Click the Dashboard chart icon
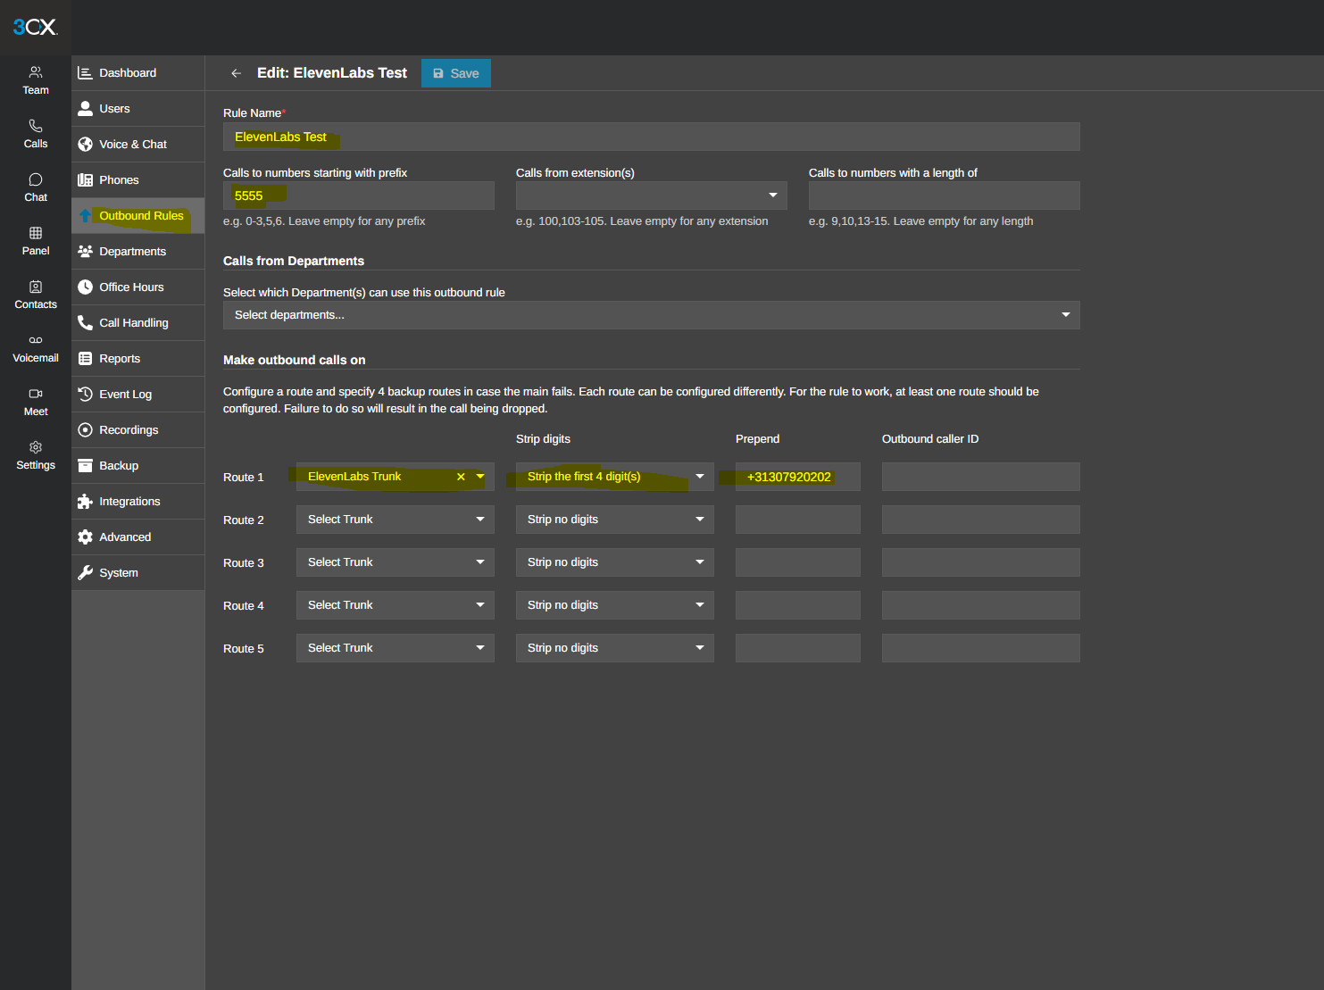This screenshot has height=990, width=1324. coord(85,73)
